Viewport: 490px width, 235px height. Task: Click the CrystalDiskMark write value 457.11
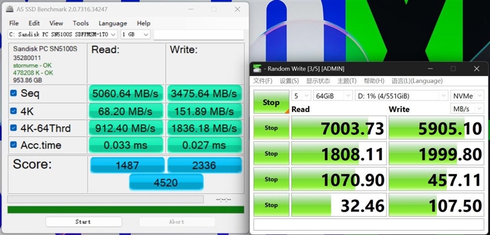click(x=436, y=179)
